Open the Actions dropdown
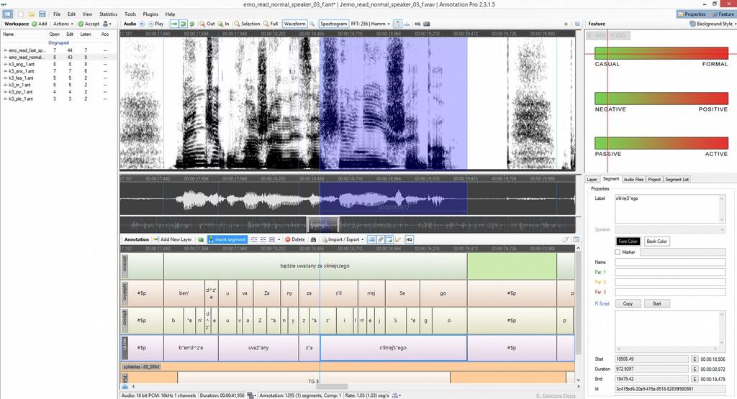This screenshot has height=399, width=737. pos(63,24)
